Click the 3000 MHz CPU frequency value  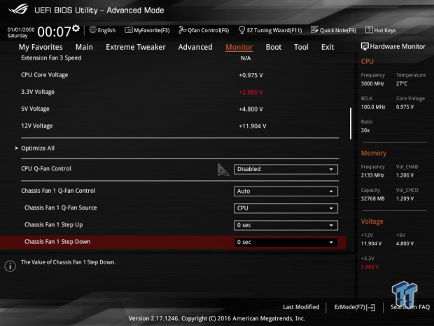coord(372,83)
